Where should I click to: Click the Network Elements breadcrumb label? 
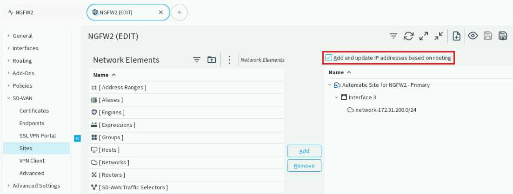(262, 60)
